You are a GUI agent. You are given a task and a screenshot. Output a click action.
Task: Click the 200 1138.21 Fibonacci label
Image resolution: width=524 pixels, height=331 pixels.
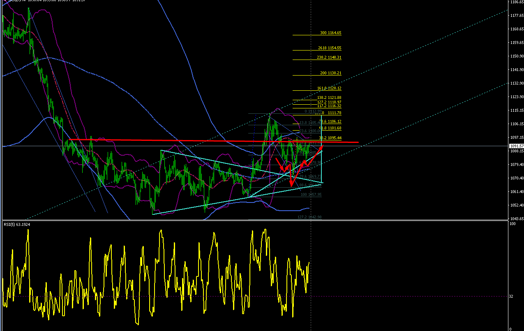coord(331,73)
